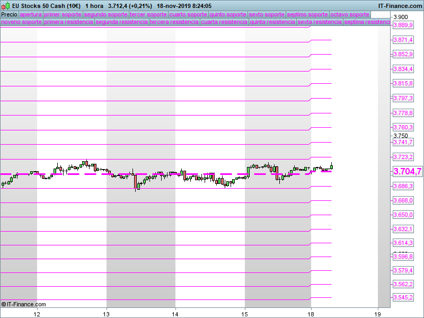Open the noveno soporte tab
Viewport: 424px width, 318px height.
(x=21, y=22)
